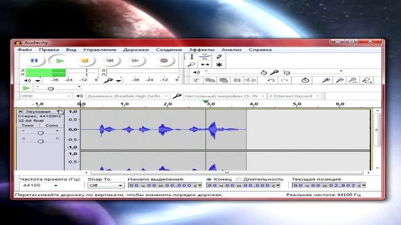
Task: Open the Начало выделения time format arrow
Action: pos(200,186)
